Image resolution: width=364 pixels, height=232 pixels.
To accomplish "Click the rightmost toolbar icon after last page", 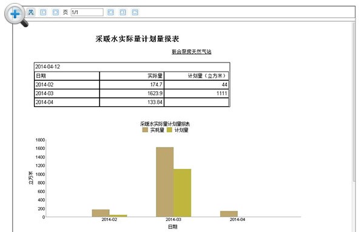I will click(135, 12).
